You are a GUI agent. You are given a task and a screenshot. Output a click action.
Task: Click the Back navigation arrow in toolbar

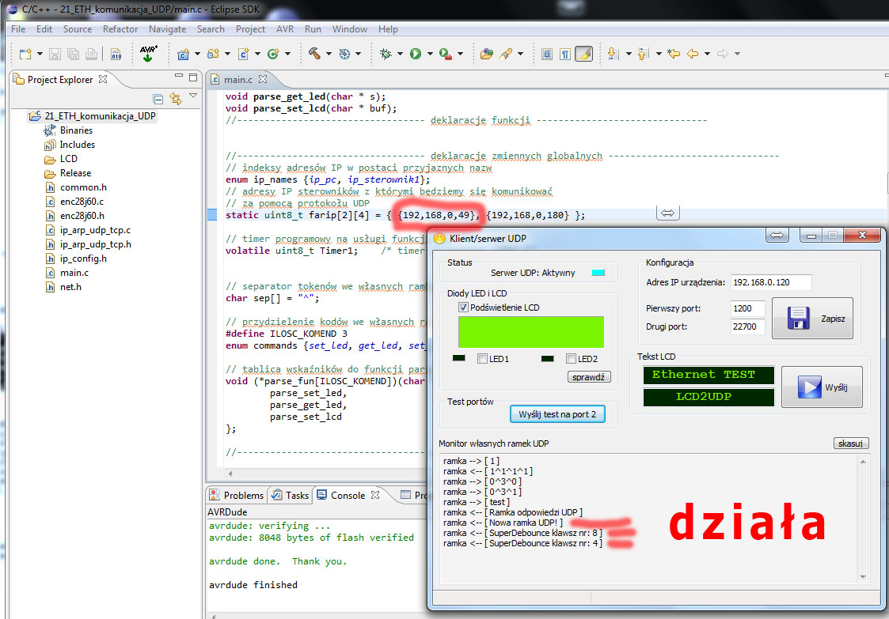coord(693,54)
